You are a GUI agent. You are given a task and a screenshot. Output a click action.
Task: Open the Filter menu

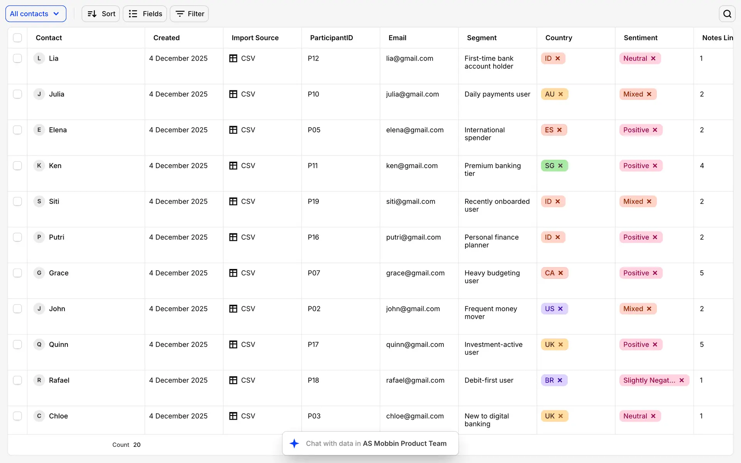tap(189, 14)
